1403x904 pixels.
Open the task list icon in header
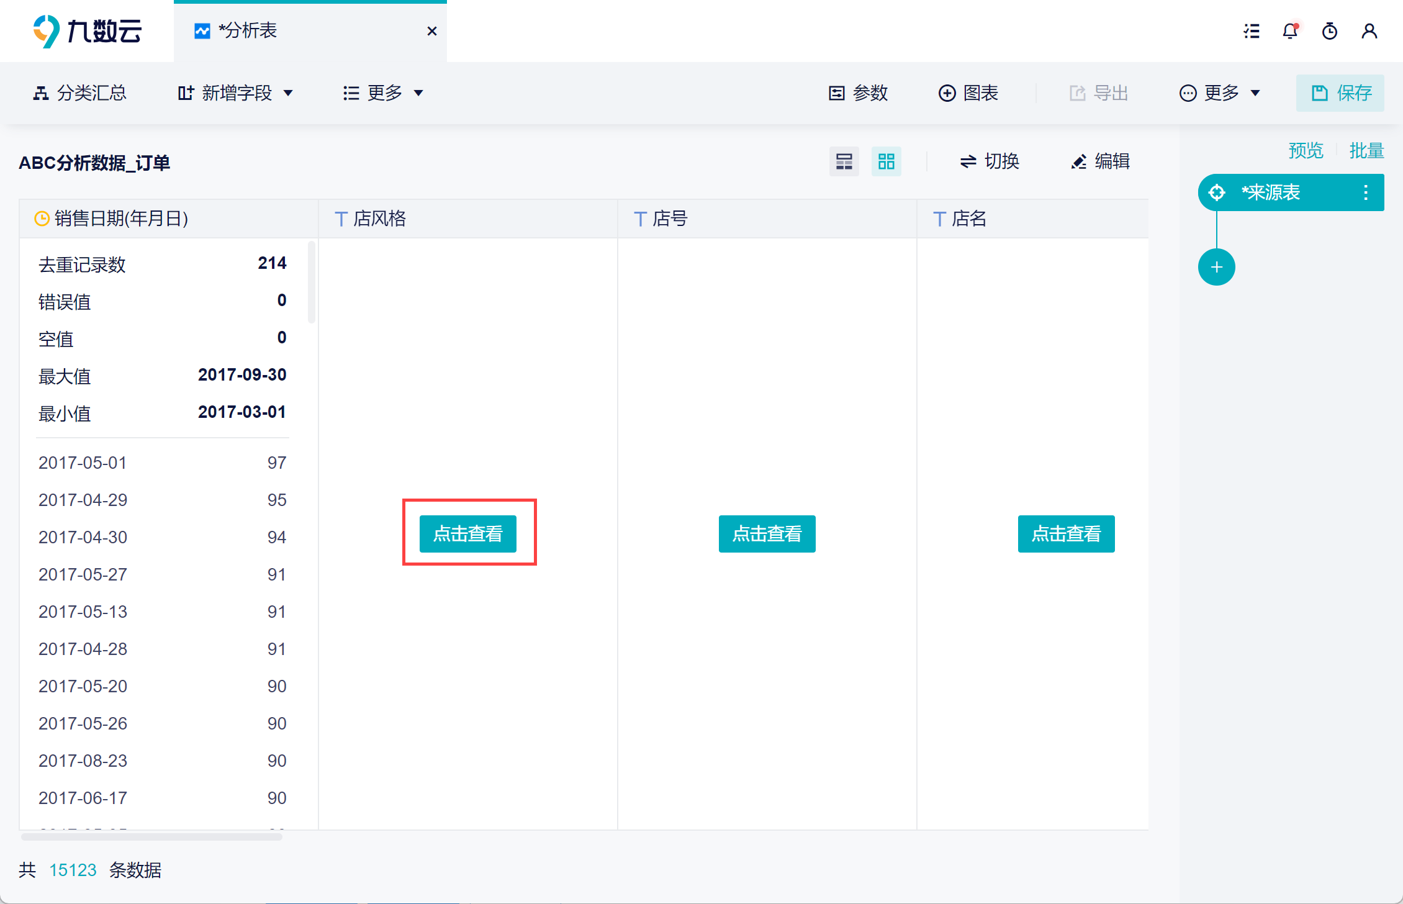point(1252,31)
